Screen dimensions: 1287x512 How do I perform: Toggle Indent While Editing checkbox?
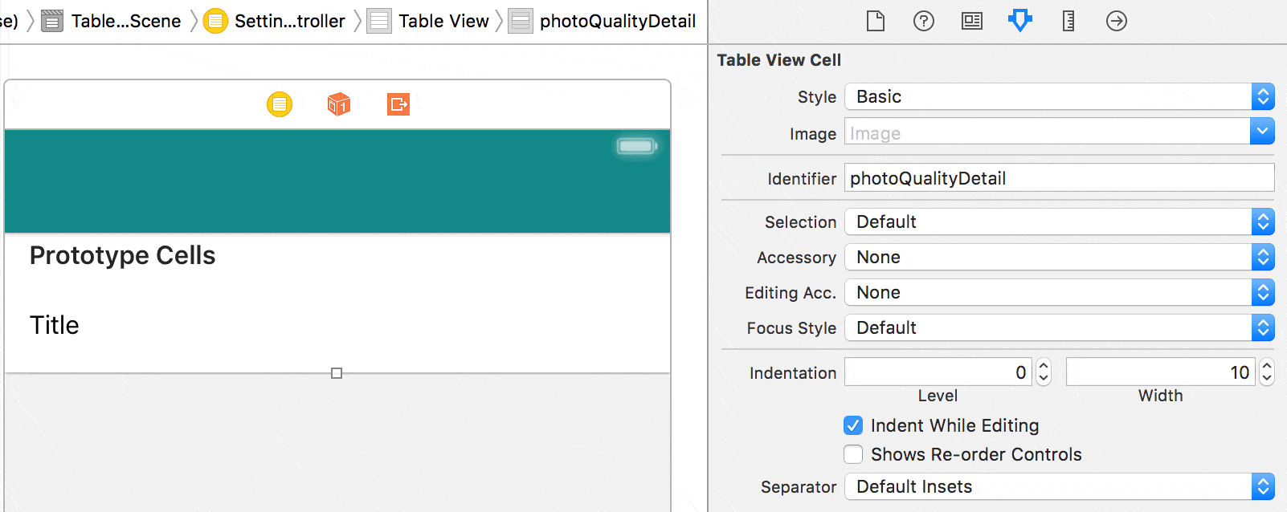853,425
